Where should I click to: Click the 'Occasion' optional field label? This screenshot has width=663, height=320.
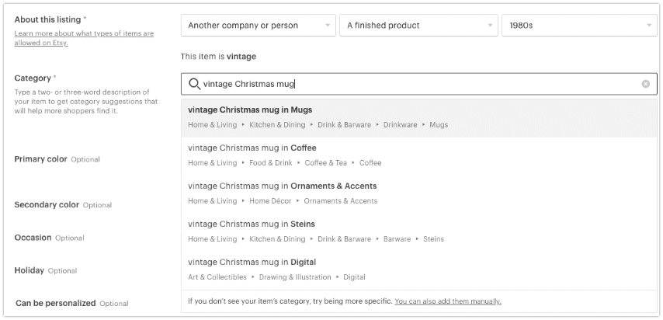[33, 238]
